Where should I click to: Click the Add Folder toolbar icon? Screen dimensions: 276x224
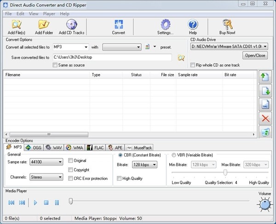coord(44,25)
